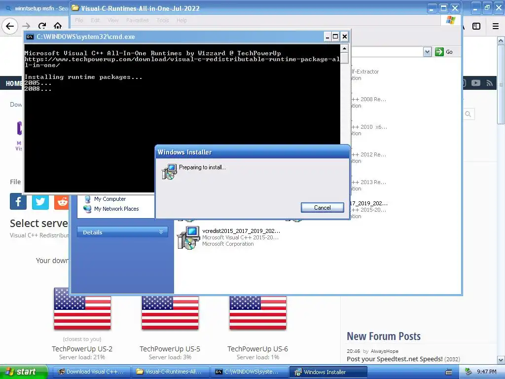The image size is (505, 379).
Task: Open the Explorer address bar dropdown
Action: coord(427,52)
